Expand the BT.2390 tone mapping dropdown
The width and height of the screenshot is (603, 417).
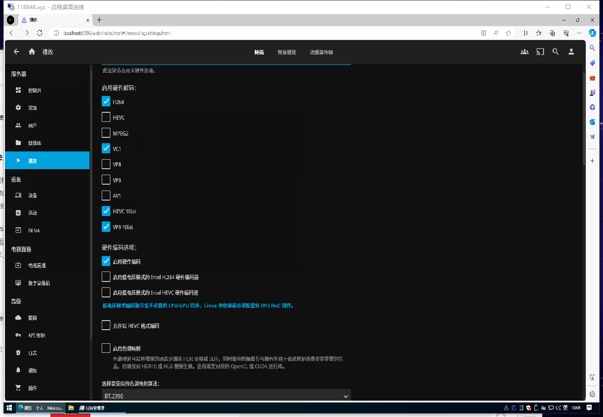pos(226,396)
